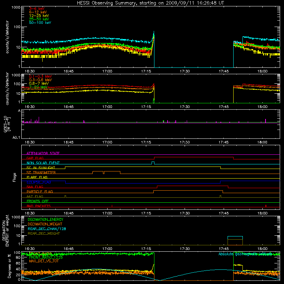Choose the cyan '50-100 keV' legend label
284x284 pixels.
click(x=40, y=23)
